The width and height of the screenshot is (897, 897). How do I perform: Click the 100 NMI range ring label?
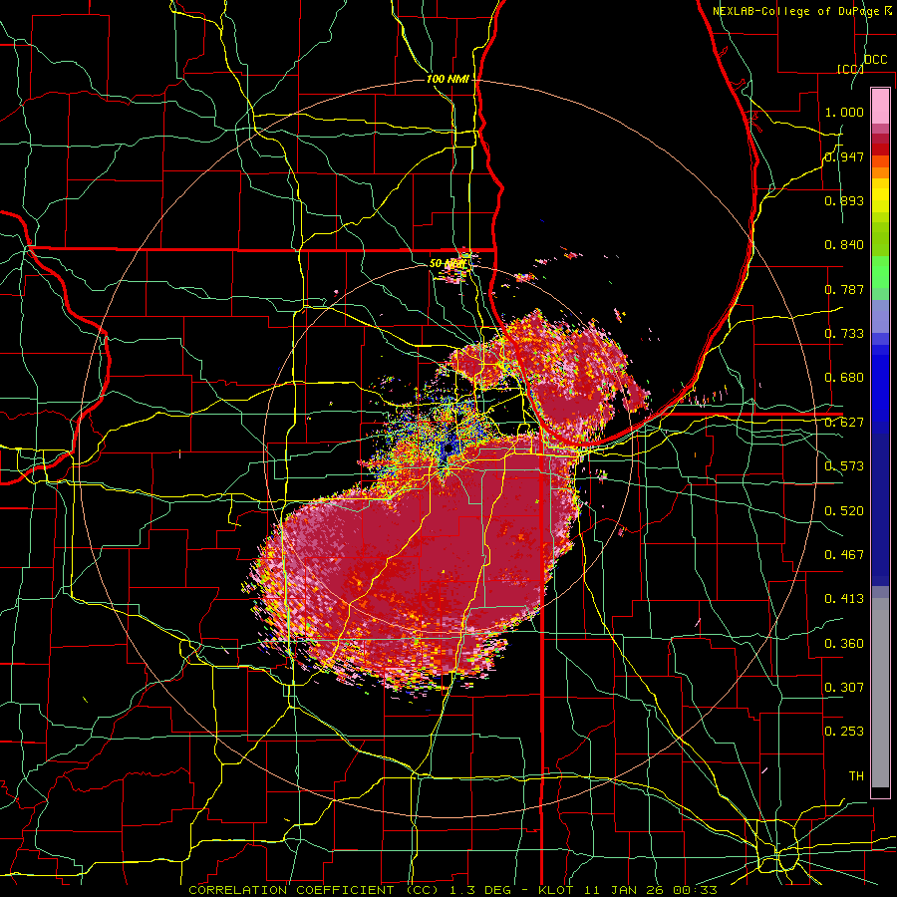click(x=448, y=79)
